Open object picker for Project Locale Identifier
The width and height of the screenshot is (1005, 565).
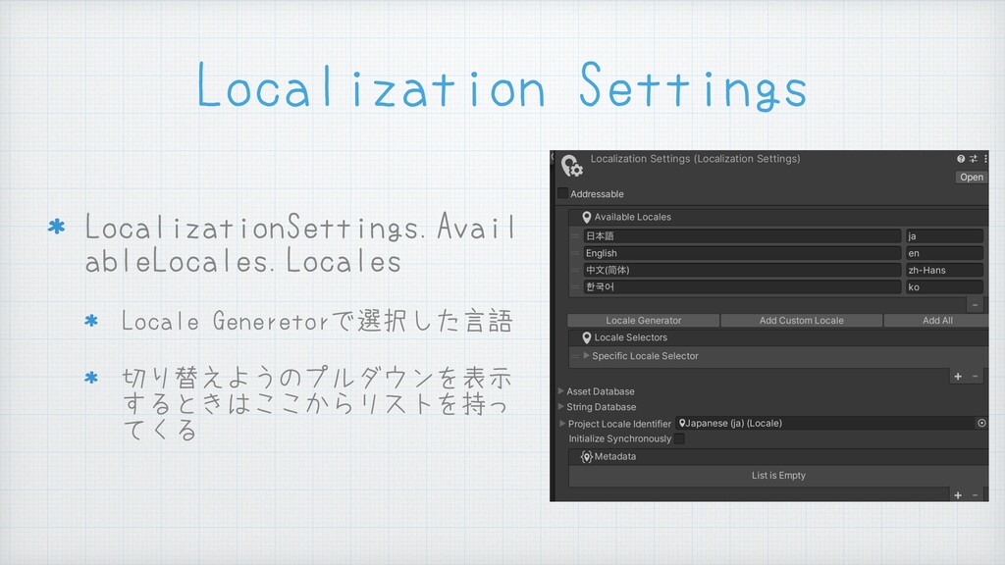(981, 424)
